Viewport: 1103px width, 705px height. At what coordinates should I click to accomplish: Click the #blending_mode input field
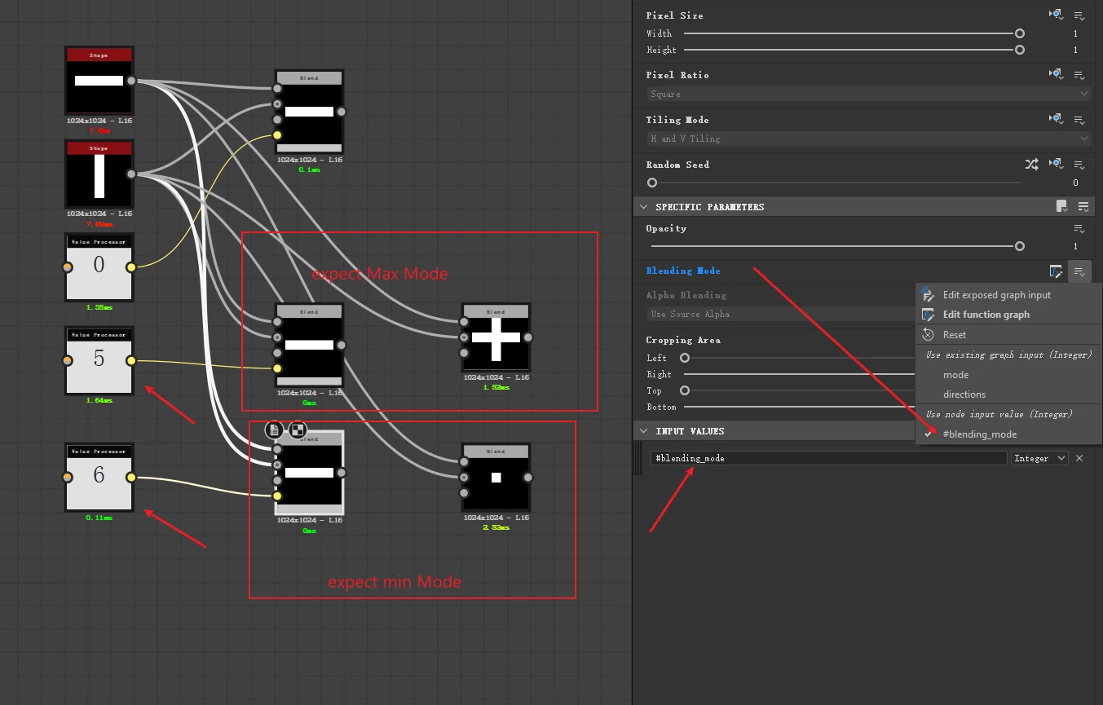point(829,458)
